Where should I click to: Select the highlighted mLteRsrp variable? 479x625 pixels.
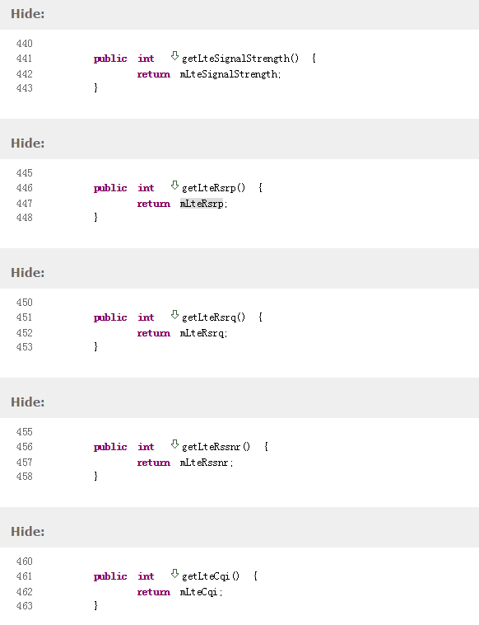(x=202, y=204)
